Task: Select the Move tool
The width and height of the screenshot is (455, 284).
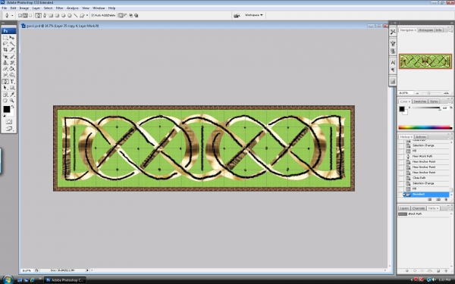Action: tap(12, 38)
